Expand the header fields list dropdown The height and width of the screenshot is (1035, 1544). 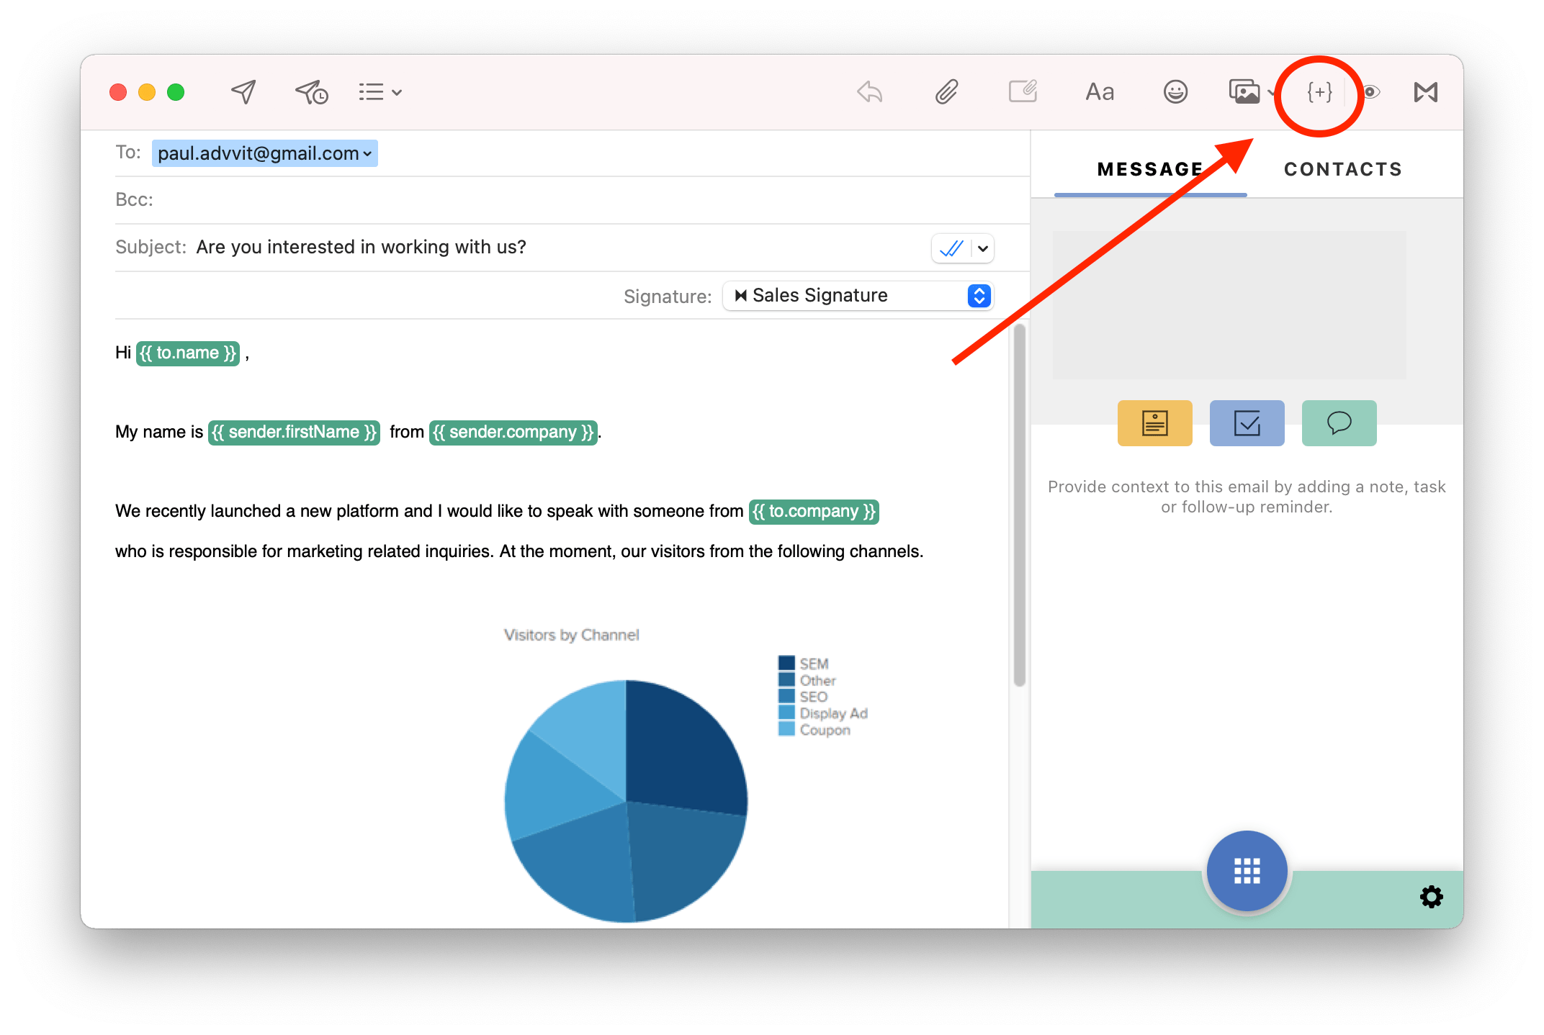[380, 92]
